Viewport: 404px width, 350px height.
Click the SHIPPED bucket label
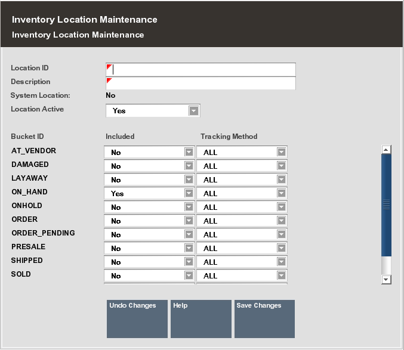pos(27,261)
